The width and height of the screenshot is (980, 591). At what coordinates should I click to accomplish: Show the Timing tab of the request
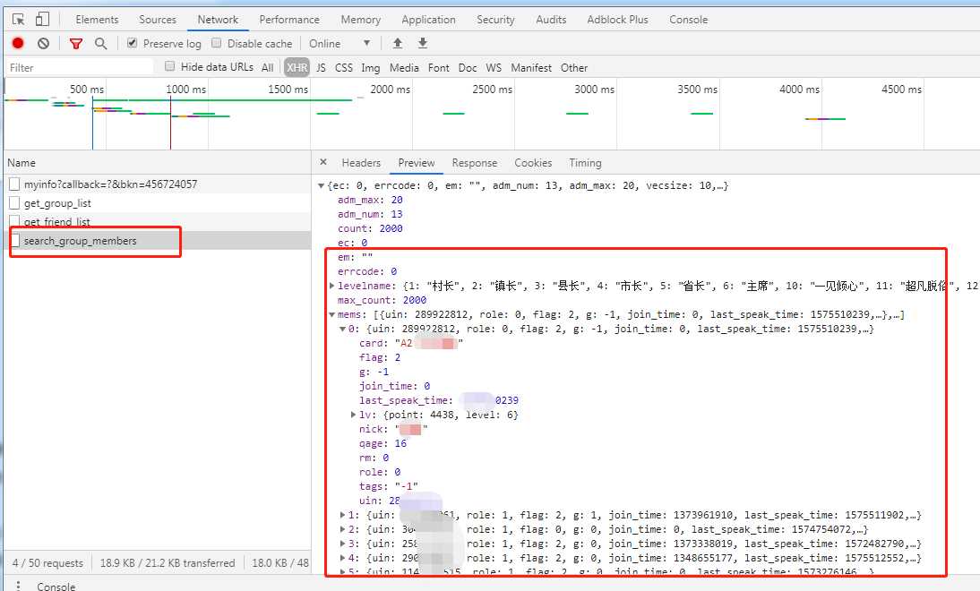(x=585, y=162)
